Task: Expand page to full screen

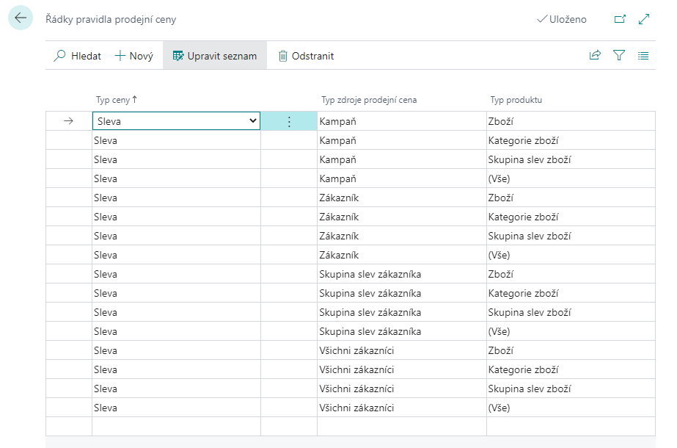Action: click(645, 20)
